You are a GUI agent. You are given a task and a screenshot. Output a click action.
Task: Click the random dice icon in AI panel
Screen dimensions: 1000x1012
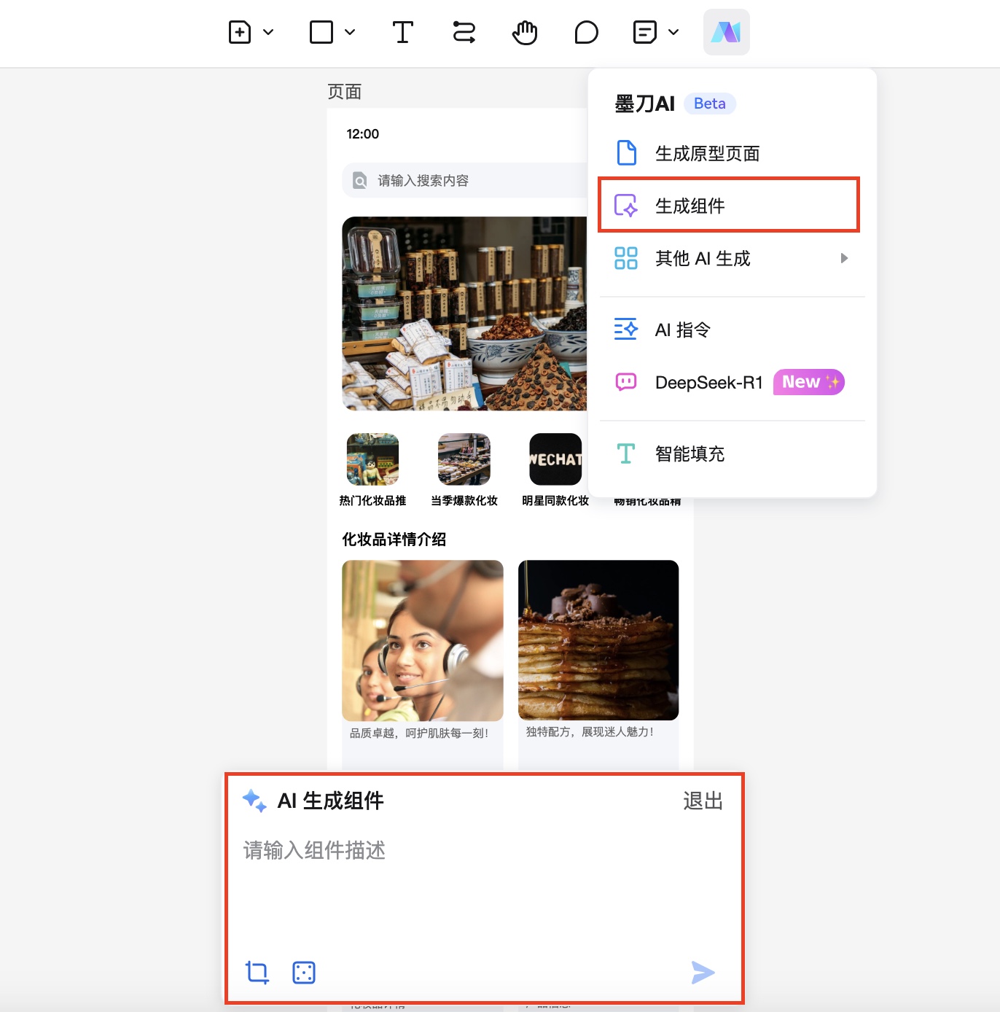click(x=304, y=973)
